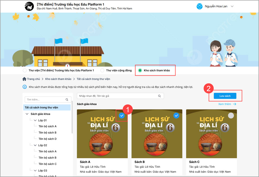
Task: Click the Sách B title text
Action: pyautogui.click(x=140, y=162)
